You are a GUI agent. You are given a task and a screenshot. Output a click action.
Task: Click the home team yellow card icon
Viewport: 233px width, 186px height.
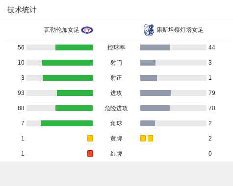point(90,138)
